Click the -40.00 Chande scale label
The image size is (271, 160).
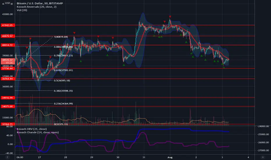pos(9,153)
